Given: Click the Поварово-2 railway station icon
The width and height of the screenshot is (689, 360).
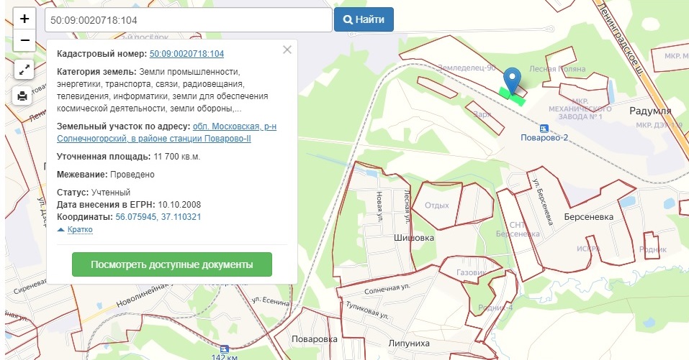Looking at the screenshot, I should [544, 128].
